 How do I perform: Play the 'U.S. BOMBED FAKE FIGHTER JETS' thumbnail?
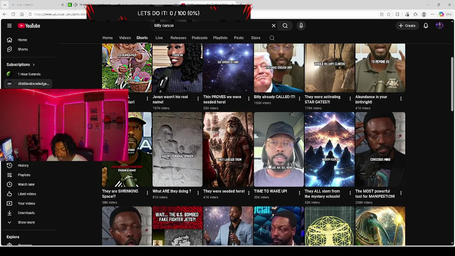[x=177, y=226]
